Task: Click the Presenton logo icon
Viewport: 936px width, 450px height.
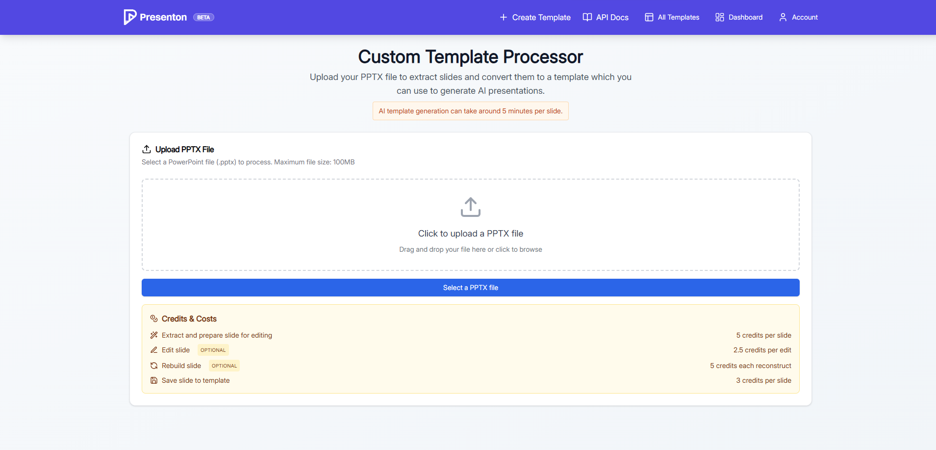Action: tap(130, 17)
